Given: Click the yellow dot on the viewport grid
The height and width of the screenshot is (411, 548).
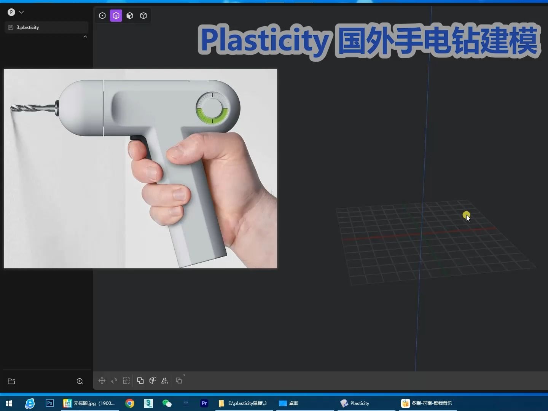Looking at the screenshot, I should [467, 215].
